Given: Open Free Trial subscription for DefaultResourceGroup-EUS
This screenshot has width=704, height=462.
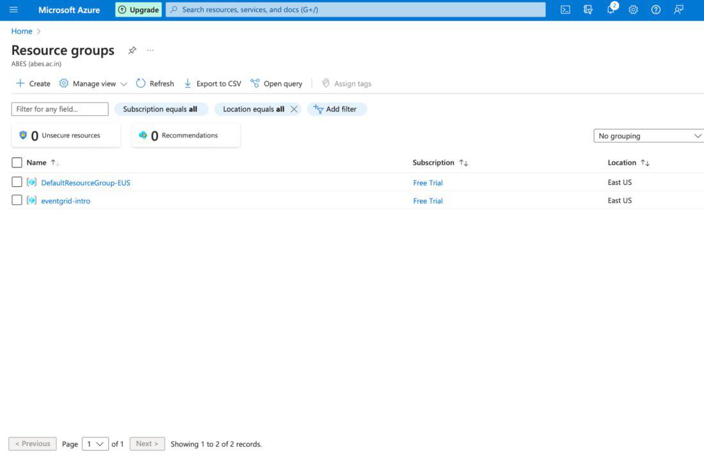Looking at the screenshot, I should 428,183.
